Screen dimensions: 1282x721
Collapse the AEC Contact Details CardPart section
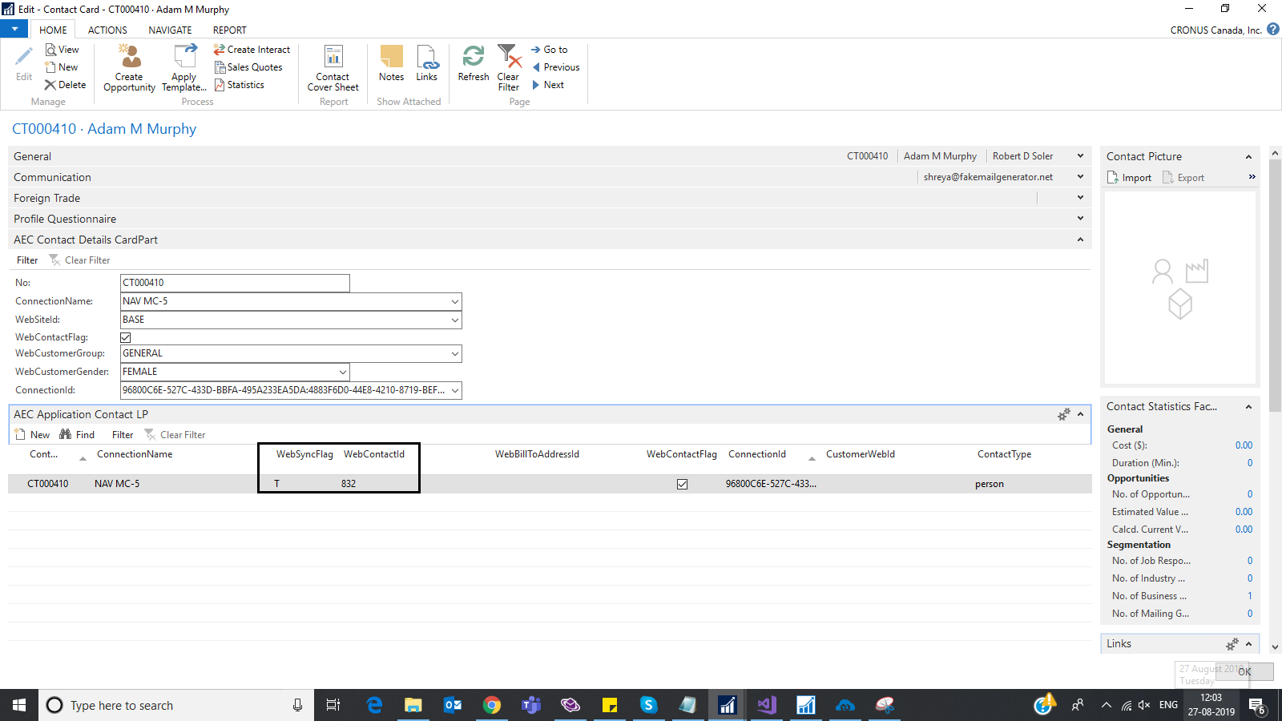click(x=1079, y=239)
